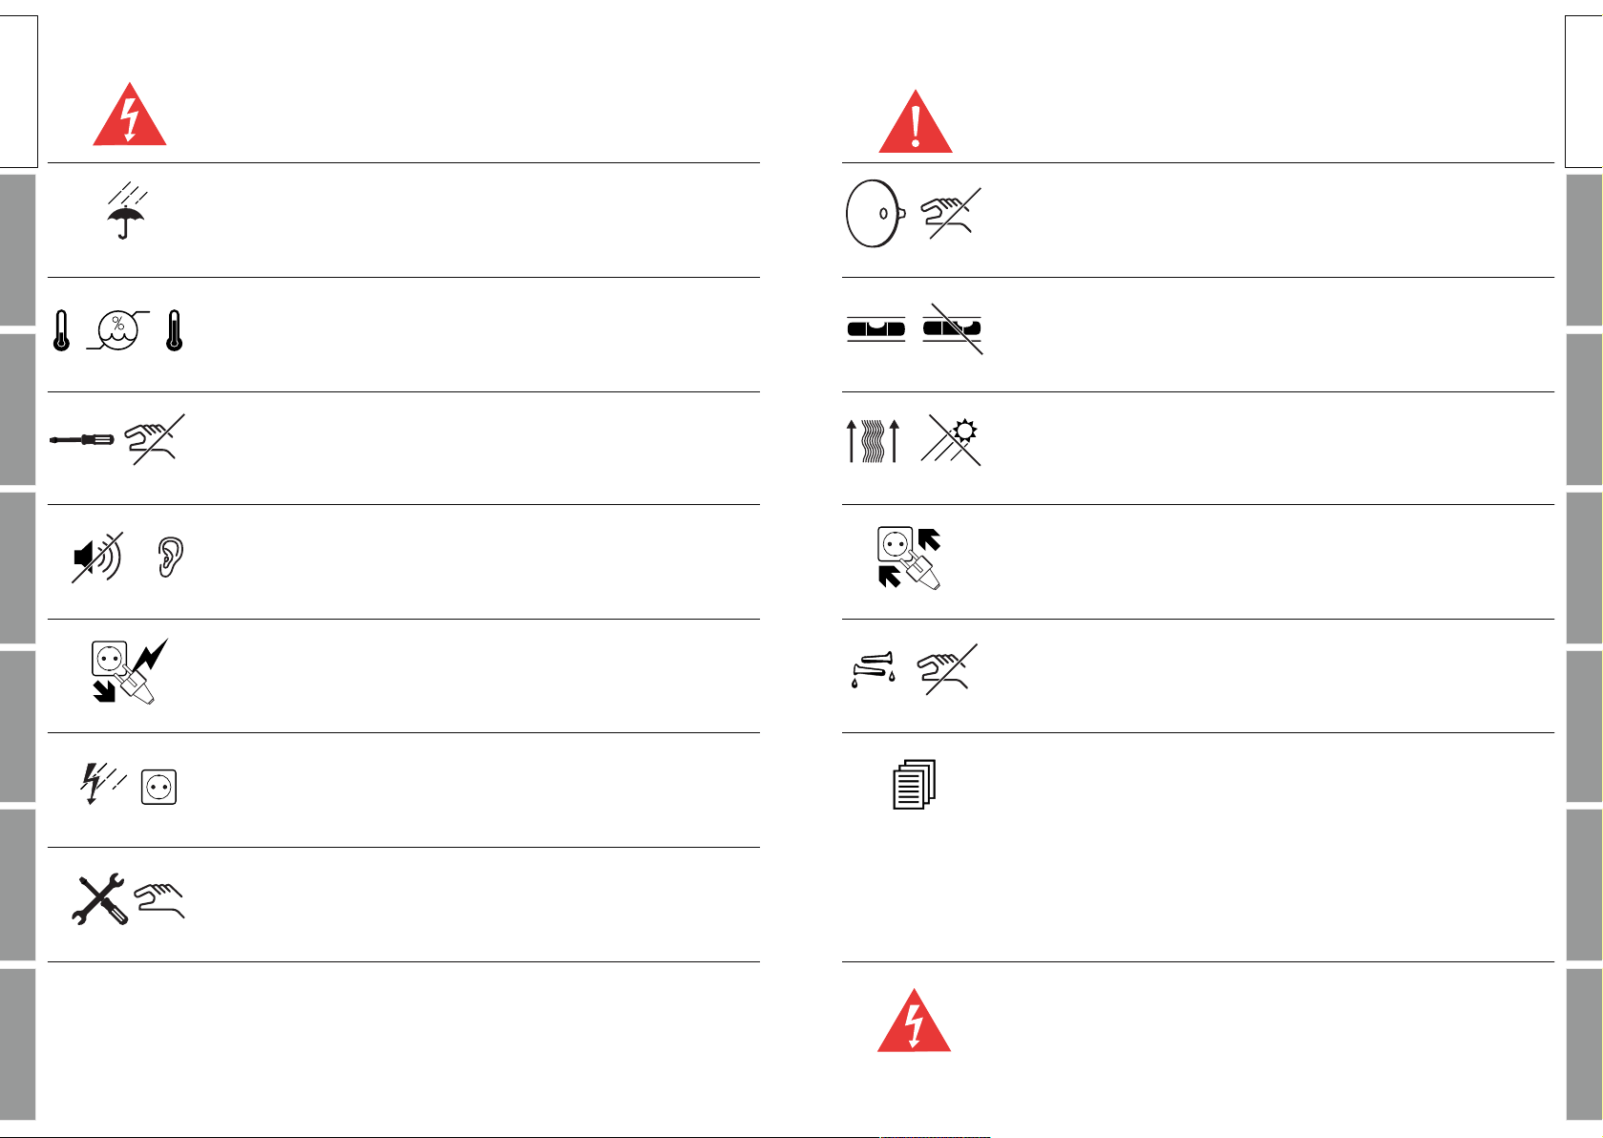Click the crossed wrench and screwdriver icon

(99, 899)
